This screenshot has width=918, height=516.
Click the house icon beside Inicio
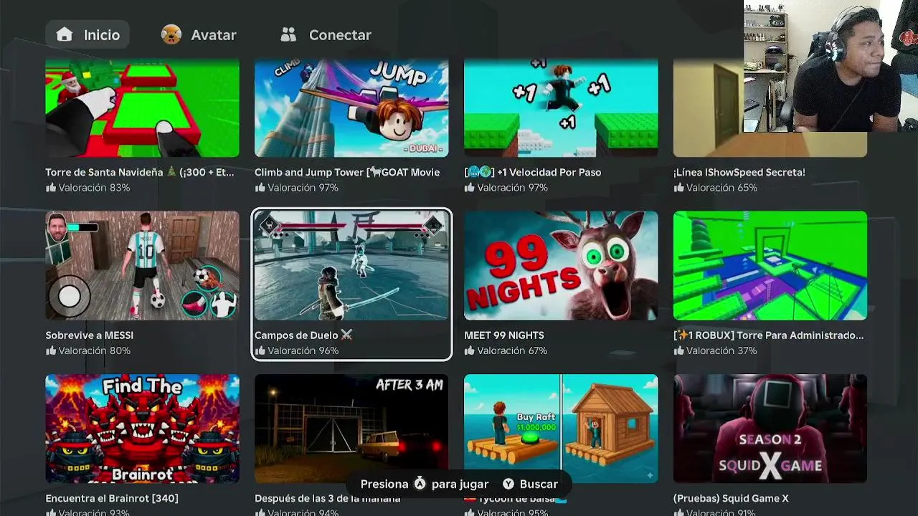coord(65,34)
